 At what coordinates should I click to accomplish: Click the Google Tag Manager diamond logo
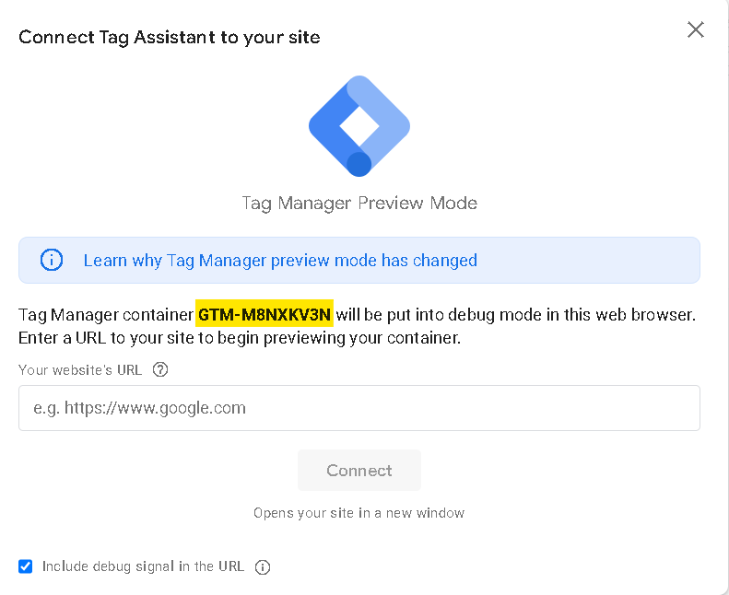tap(359, 126)
